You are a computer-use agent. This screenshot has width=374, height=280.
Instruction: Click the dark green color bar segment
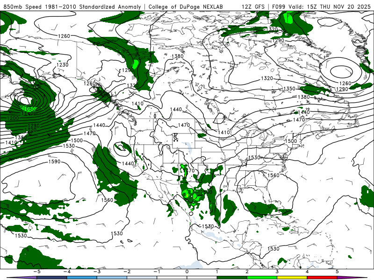[x=232, y=278]
